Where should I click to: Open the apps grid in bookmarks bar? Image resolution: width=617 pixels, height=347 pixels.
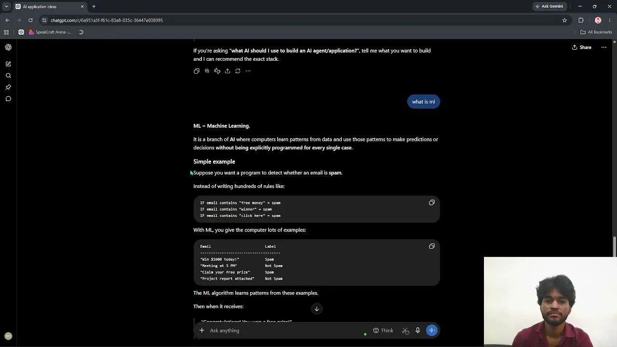coord(6,32)
